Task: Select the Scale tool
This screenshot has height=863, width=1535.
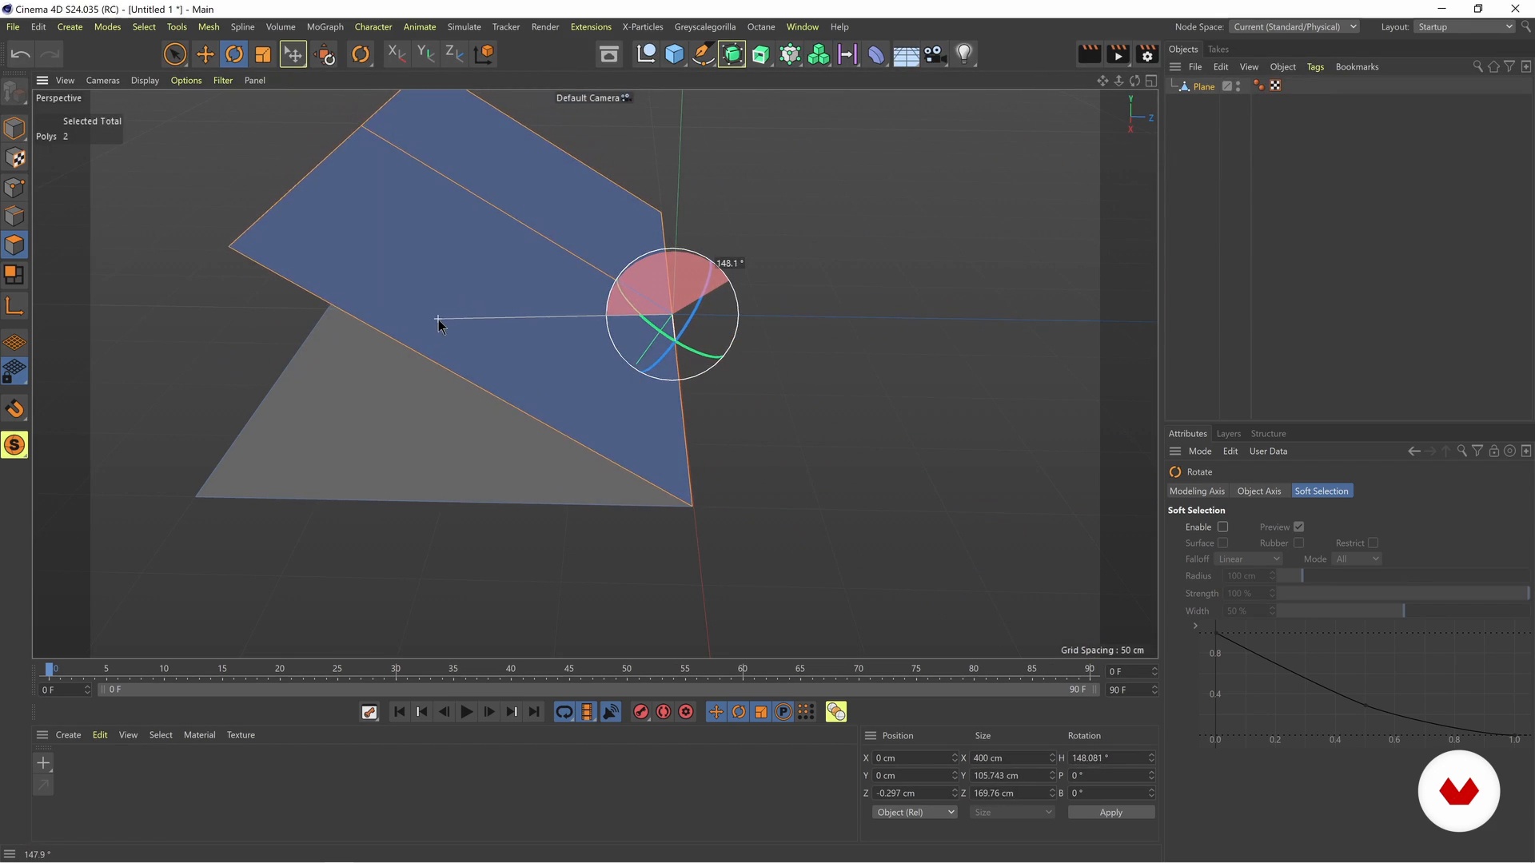Action: point(263,54)
